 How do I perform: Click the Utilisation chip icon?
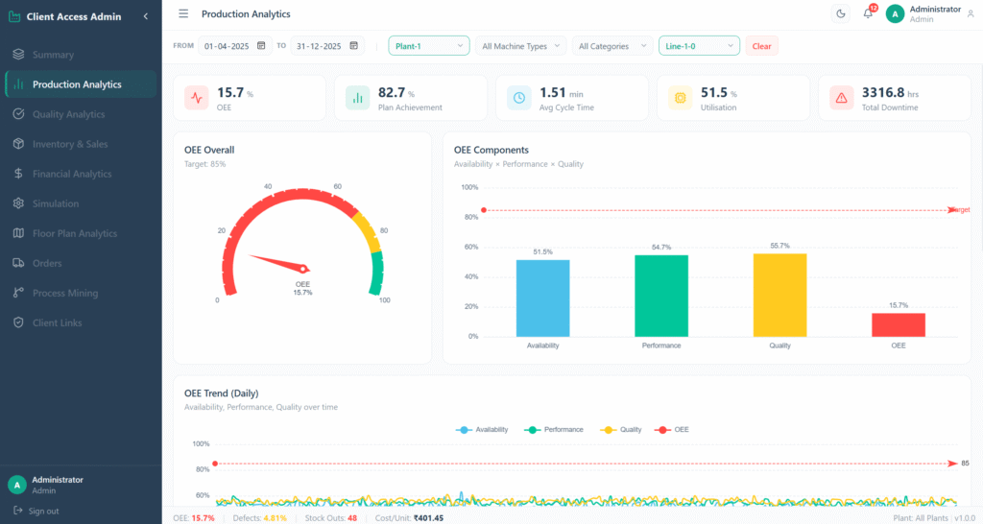click(x=681, y=98)
